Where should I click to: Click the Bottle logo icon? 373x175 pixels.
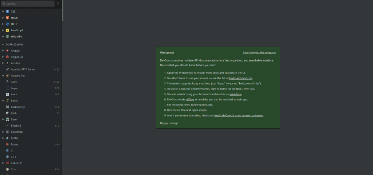coord(7,138)
